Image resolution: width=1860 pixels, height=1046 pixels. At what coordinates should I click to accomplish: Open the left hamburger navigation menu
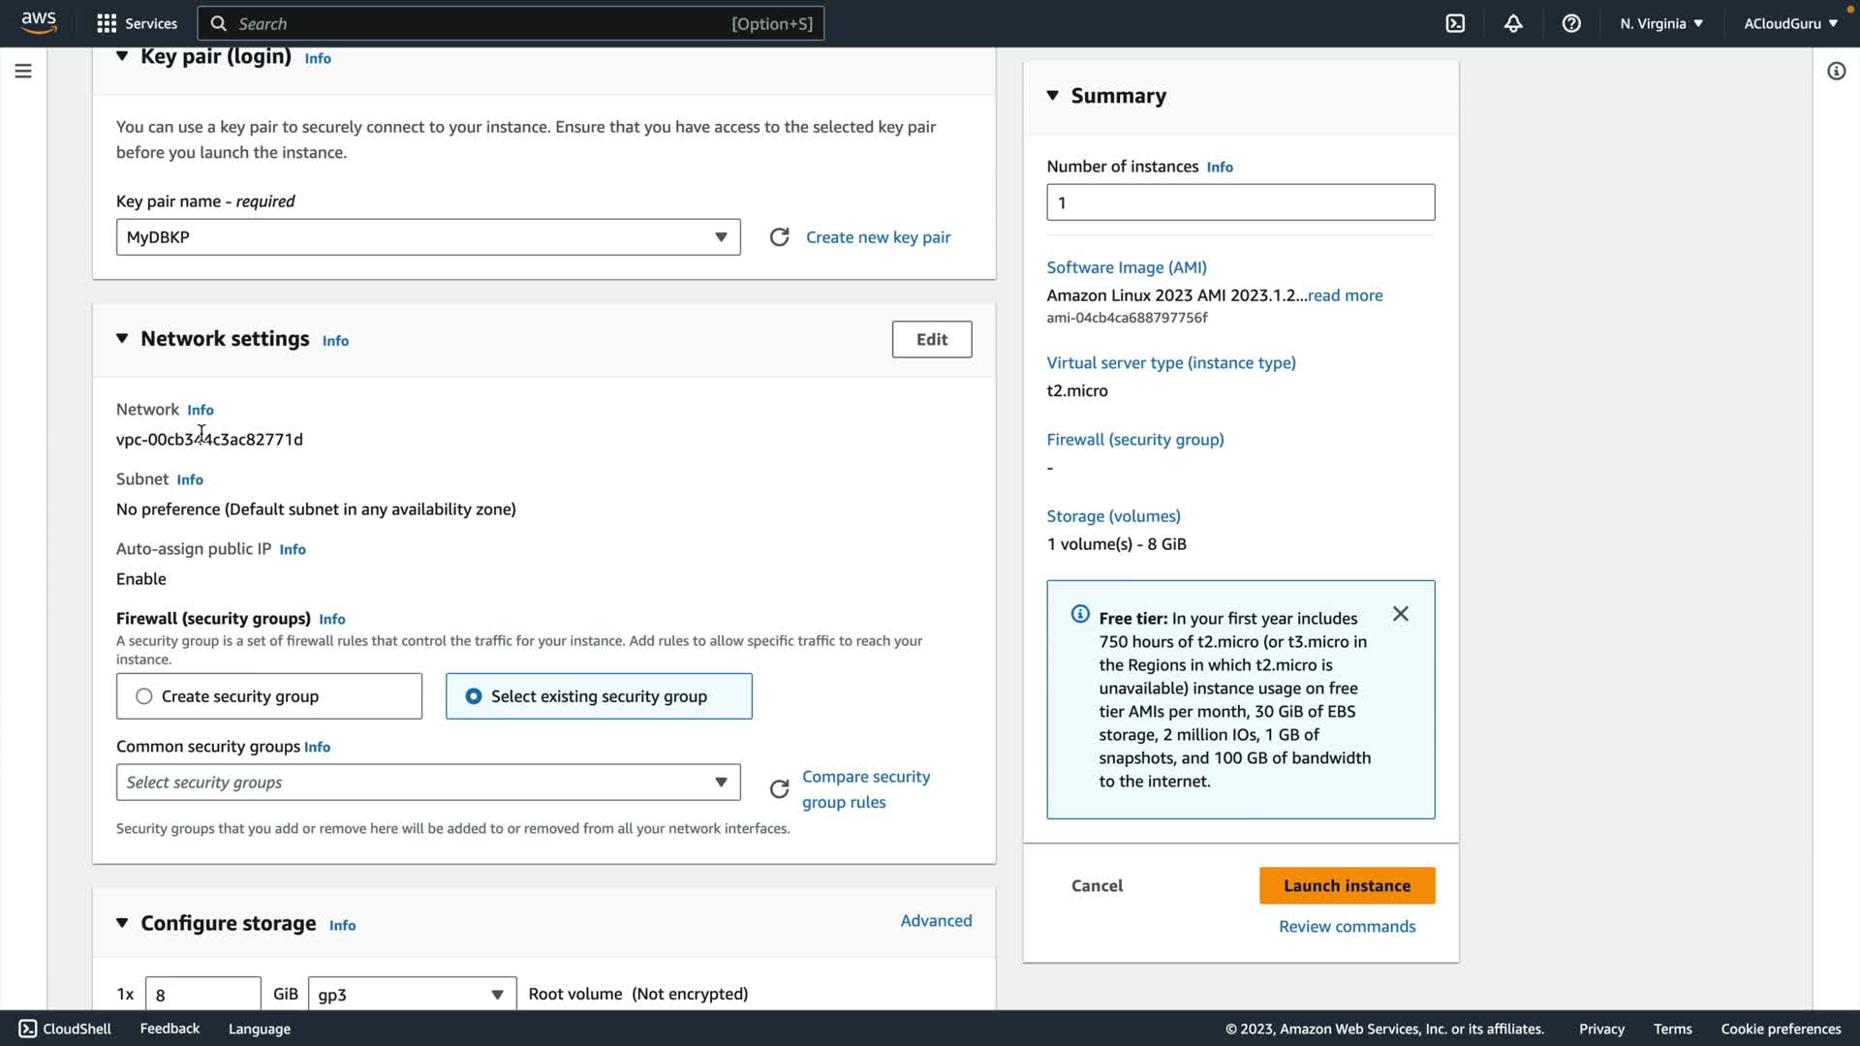[23, 71]
